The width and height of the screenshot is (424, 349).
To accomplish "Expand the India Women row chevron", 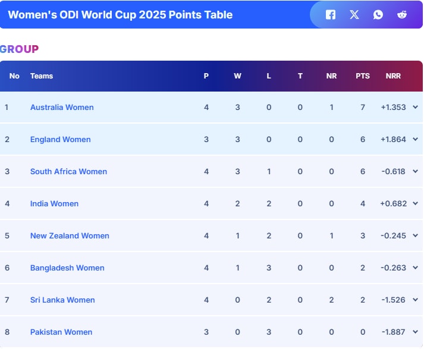I will (x=415, y=203).
